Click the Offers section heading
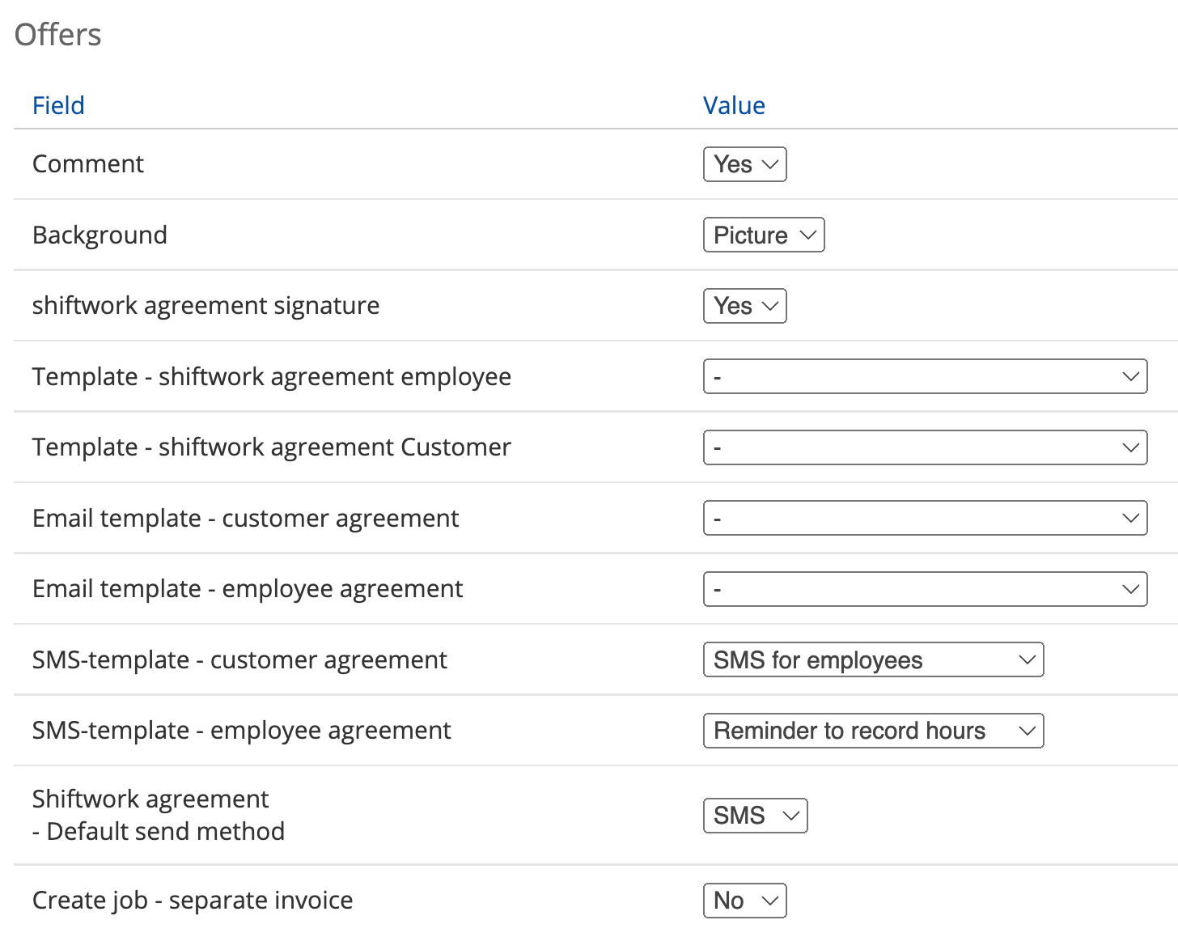Viewport: 1178px width, 937px height. point(58,35)
